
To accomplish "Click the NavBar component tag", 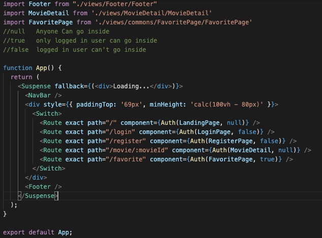I will pos(43,95).
